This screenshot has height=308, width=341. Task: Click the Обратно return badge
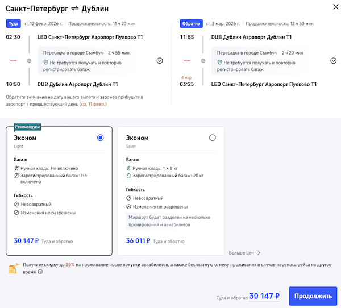click(x=190, y=24)
